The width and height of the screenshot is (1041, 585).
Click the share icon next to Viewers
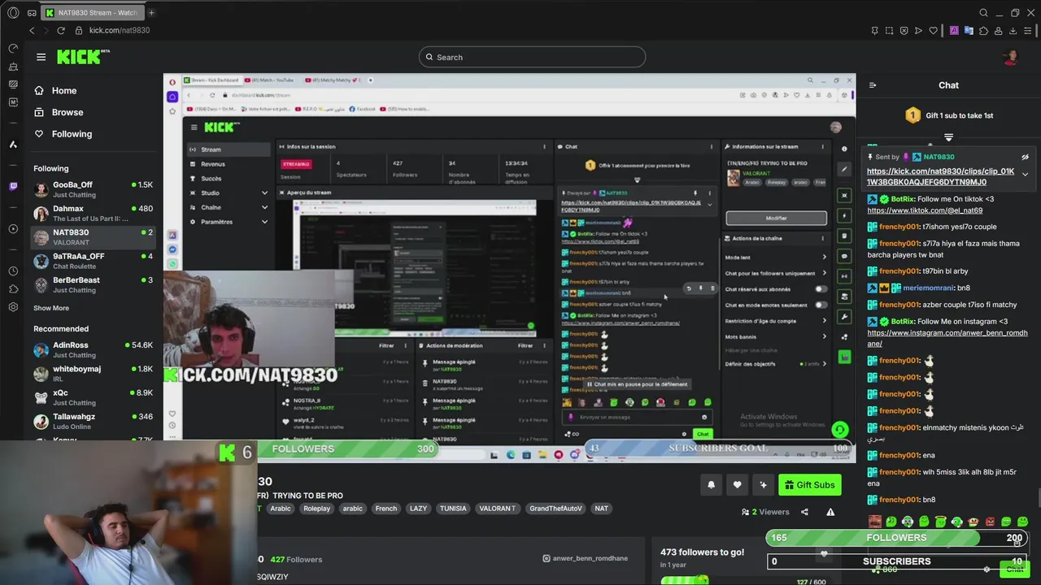click(x=804, y=512)
